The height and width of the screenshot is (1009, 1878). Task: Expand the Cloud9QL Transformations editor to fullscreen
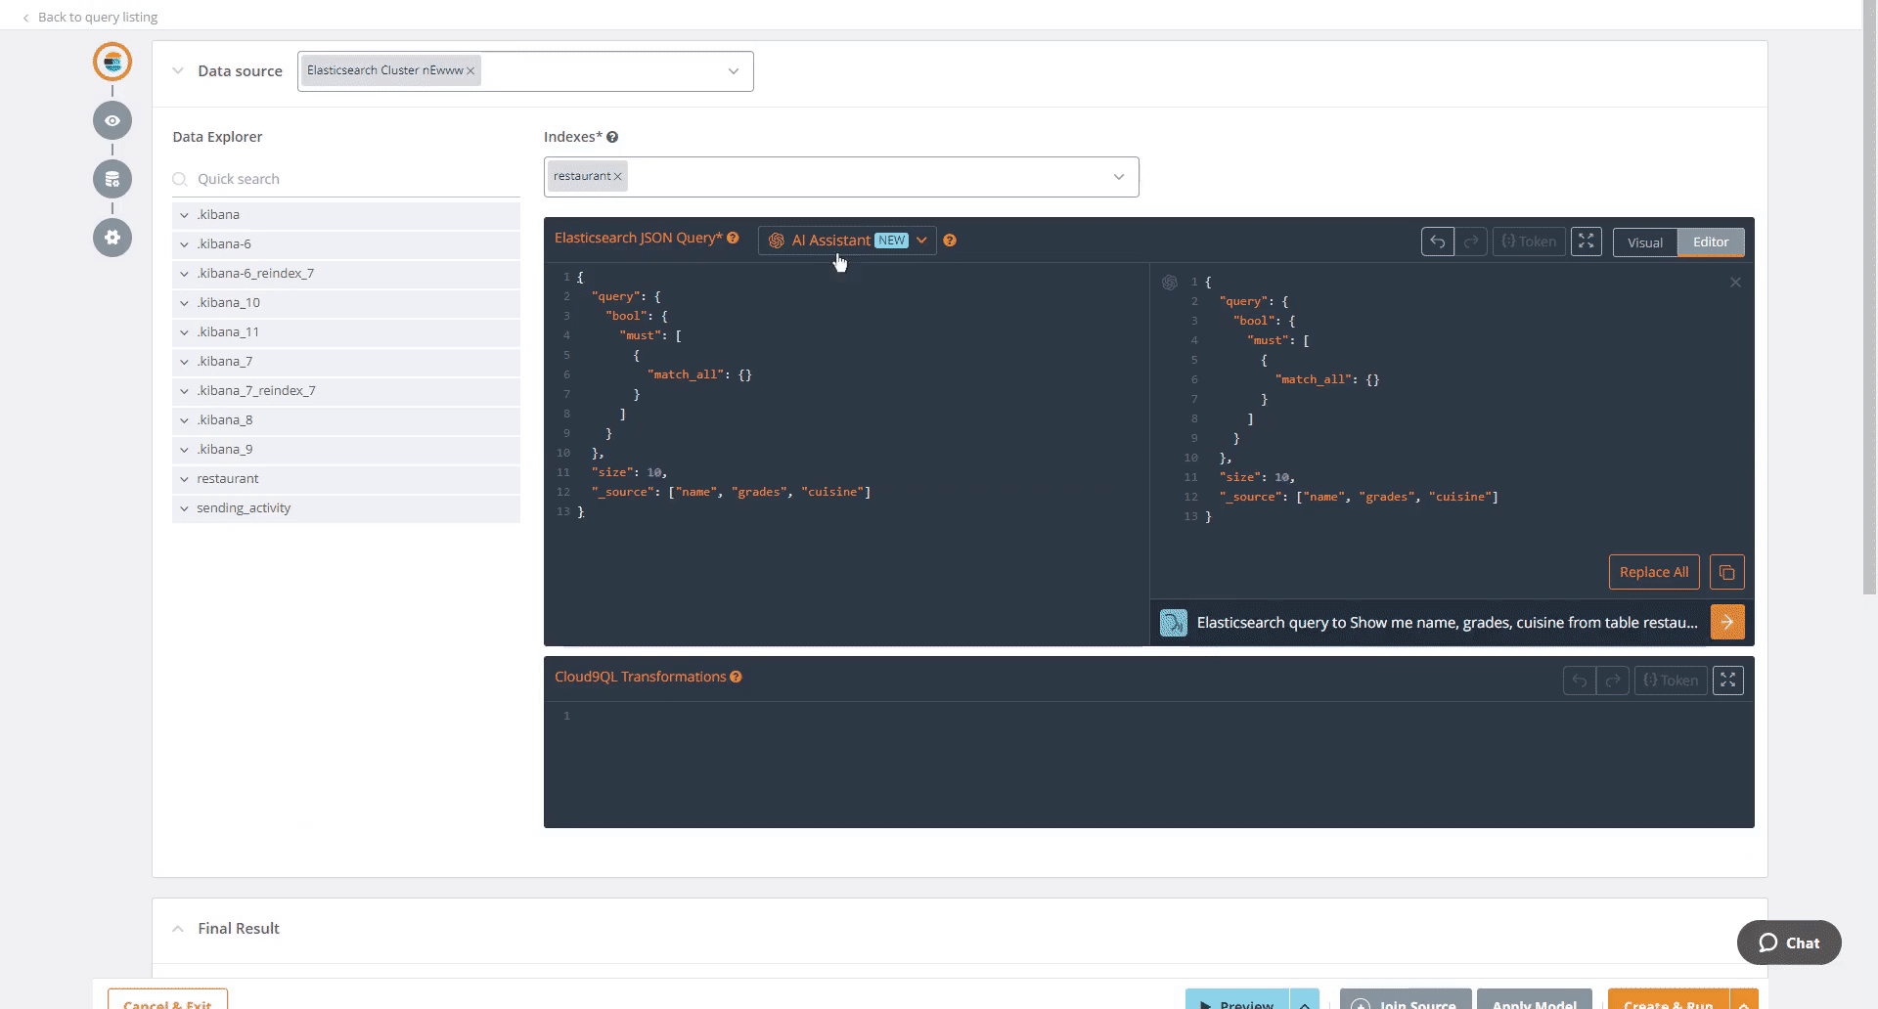coord(1728,680)
